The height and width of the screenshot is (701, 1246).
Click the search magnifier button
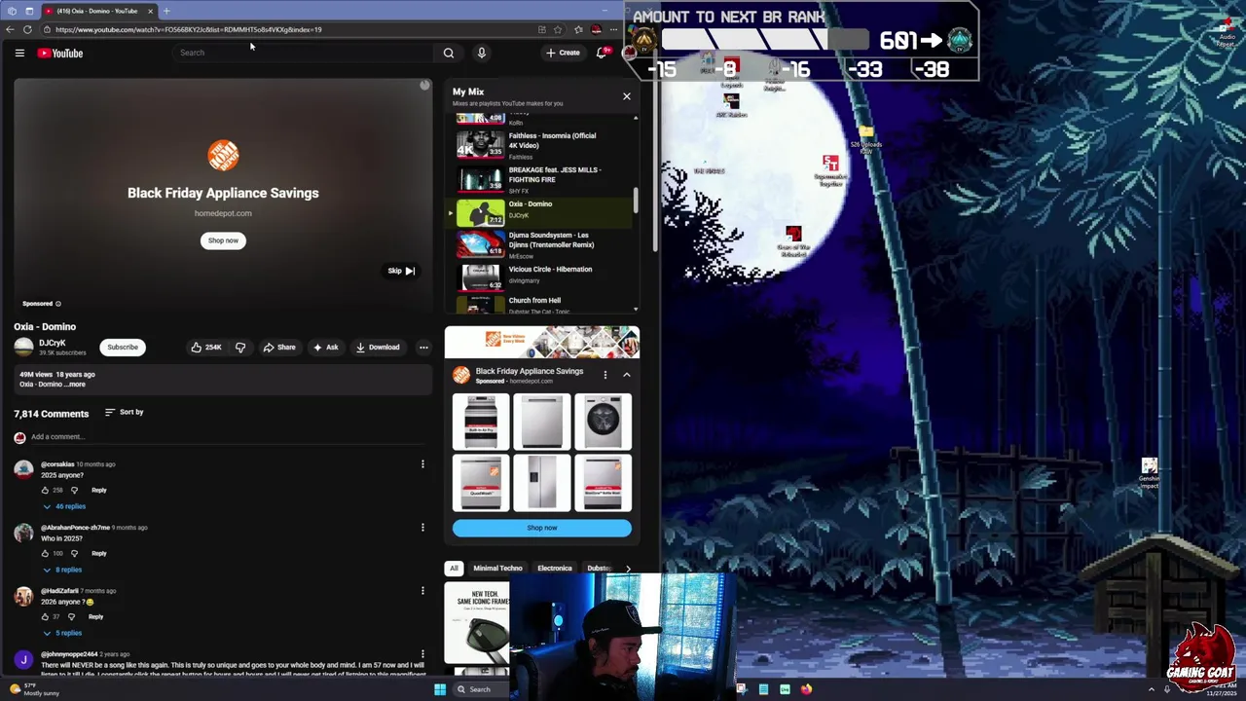coord(449,53)
